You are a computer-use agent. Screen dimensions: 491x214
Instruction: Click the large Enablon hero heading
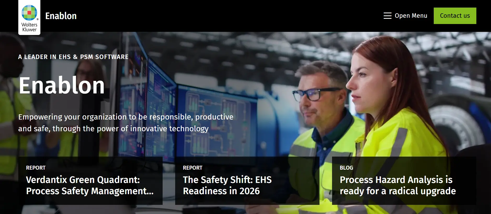pos(62,85)
